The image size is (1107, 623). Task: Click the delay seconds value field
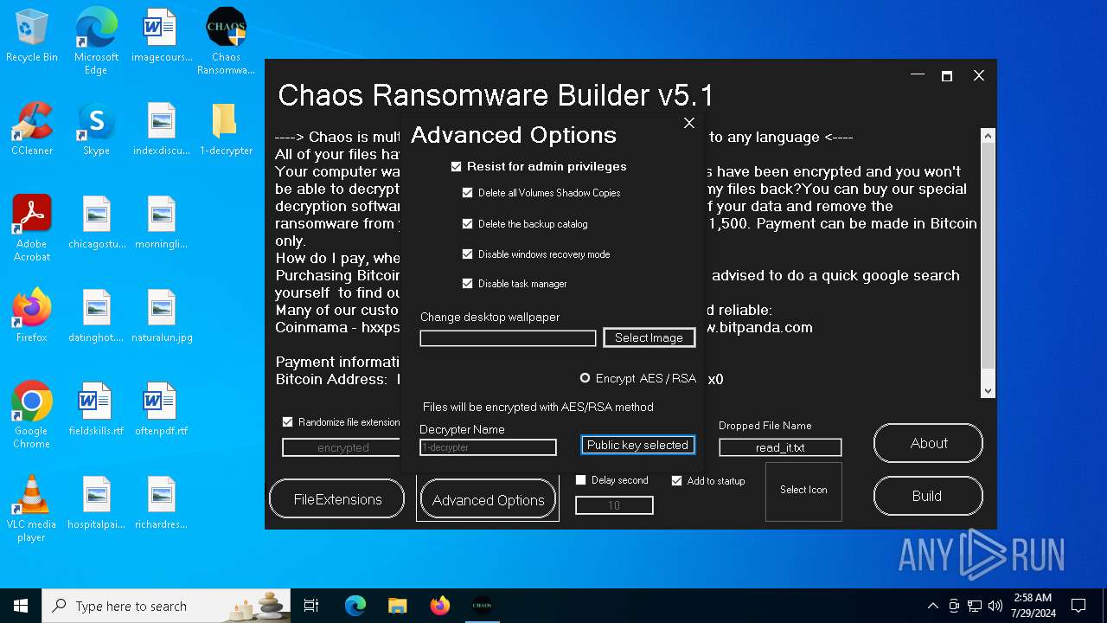coord(614,505)
